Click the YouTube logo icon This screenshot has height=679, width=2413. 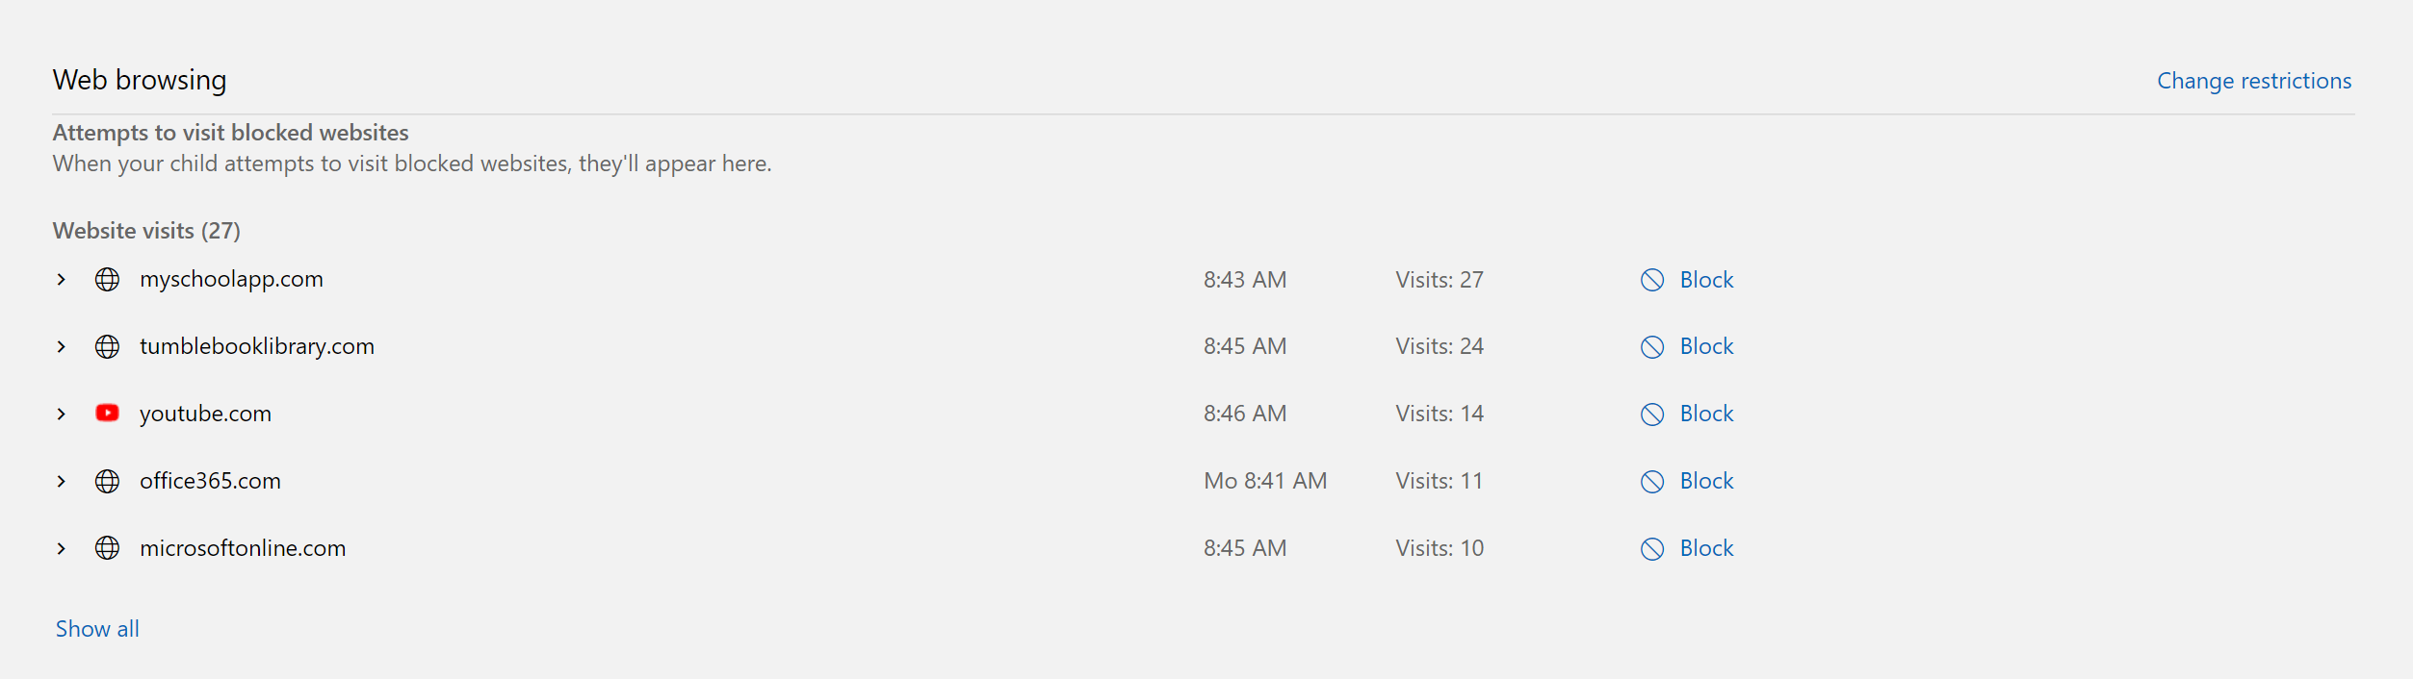[x=107, y=414]
